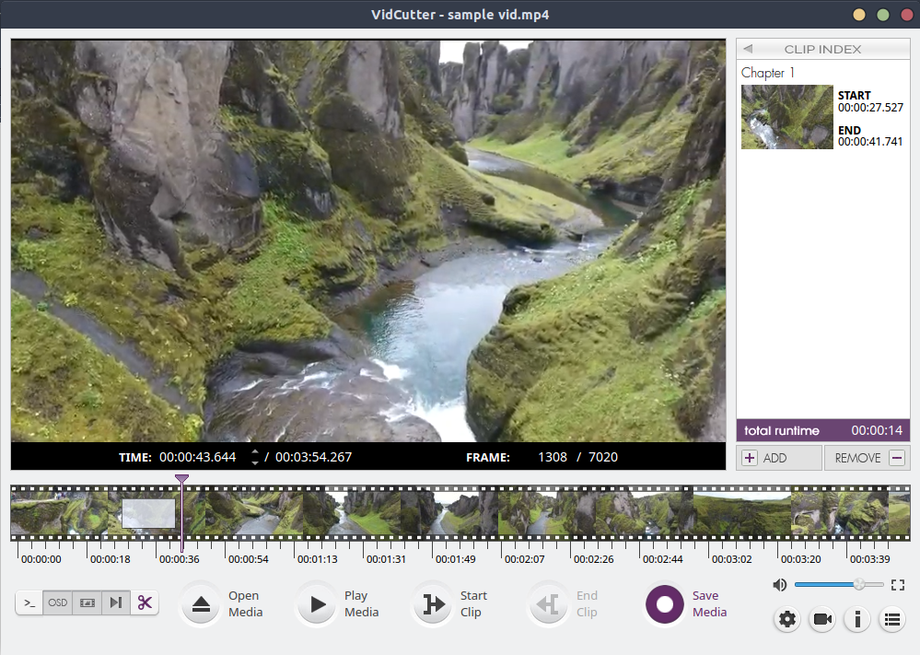Decrease time with the down stepper arrow
Image resolution: width=920 pixels, height=655 pixels.
coord(254,462)
